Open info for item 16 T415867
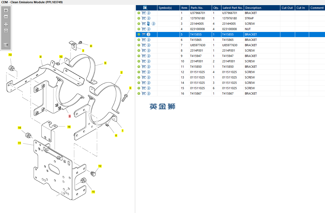Image resolution: width=325 pixels, height=213 pixels. (x=149, y=93)
